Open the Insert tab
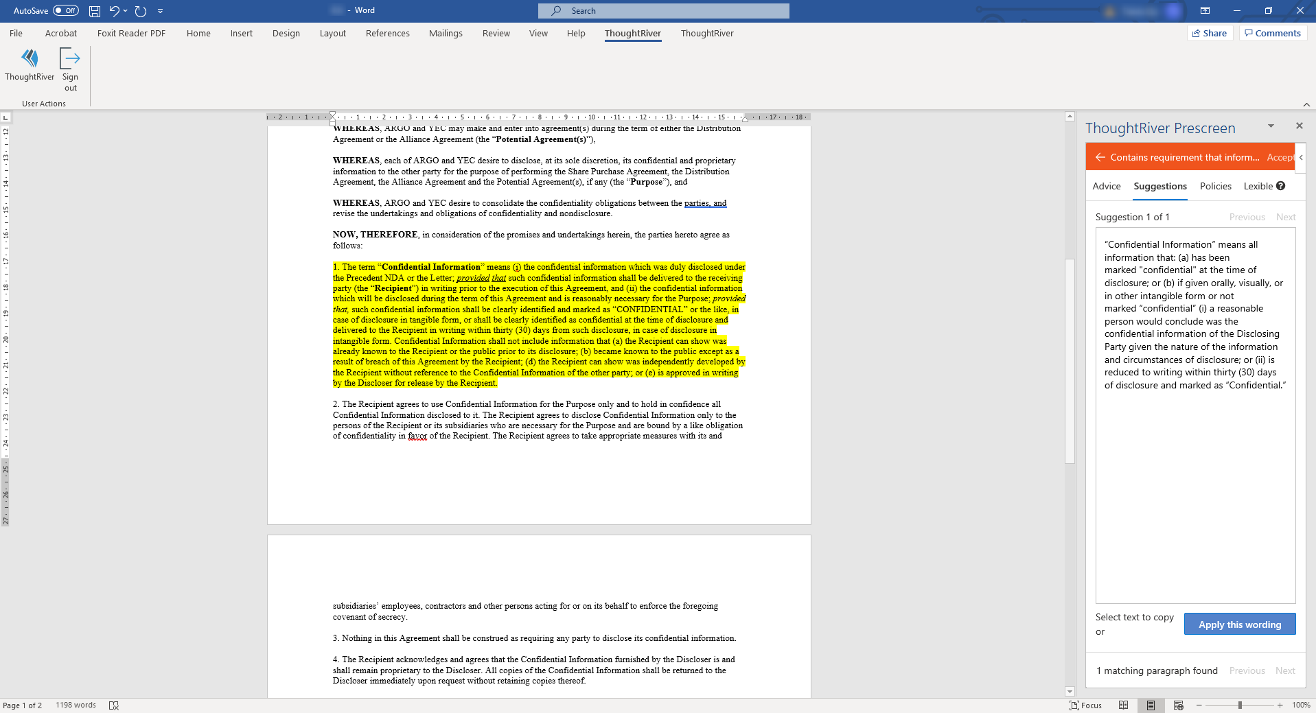Viewport: 1316px width, 713px height. click(242, 33)
